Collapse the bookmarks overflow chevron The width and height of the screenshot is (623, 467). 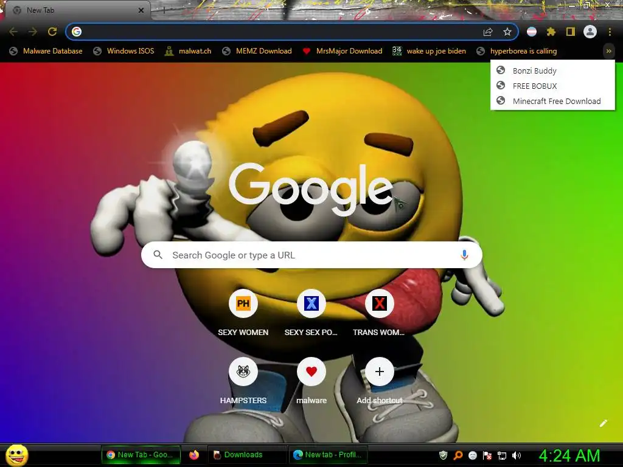608,51
